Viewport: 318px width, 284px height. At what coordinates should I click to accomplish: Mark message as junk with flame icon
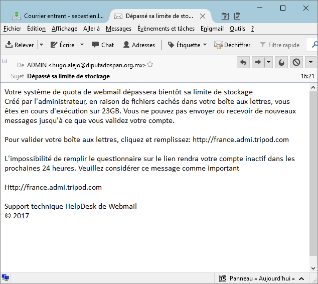(281, 63)
